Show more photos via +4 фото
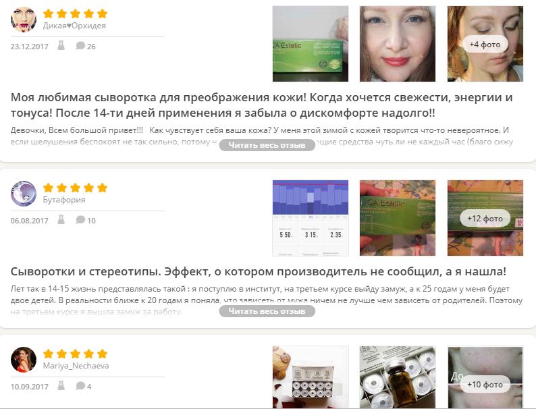The height and width of the screenshot is (409, 536). point(485,44)
